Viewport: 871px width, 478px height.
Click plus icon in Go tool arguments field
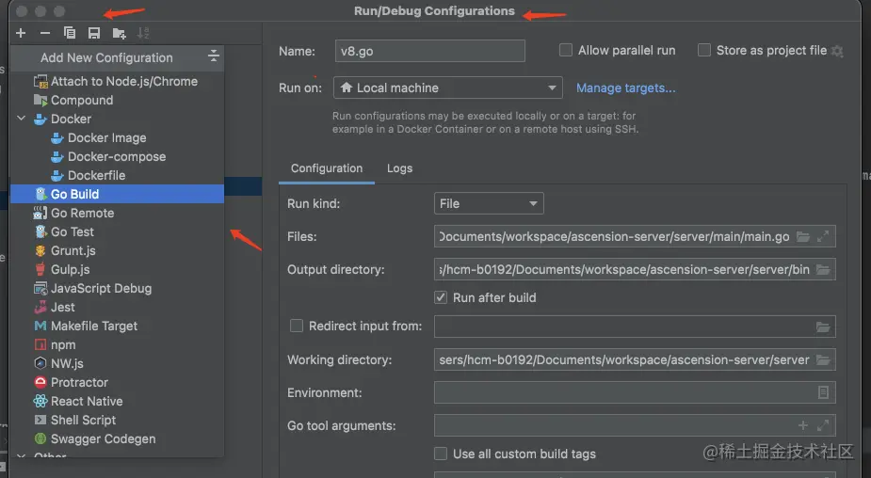803,426
